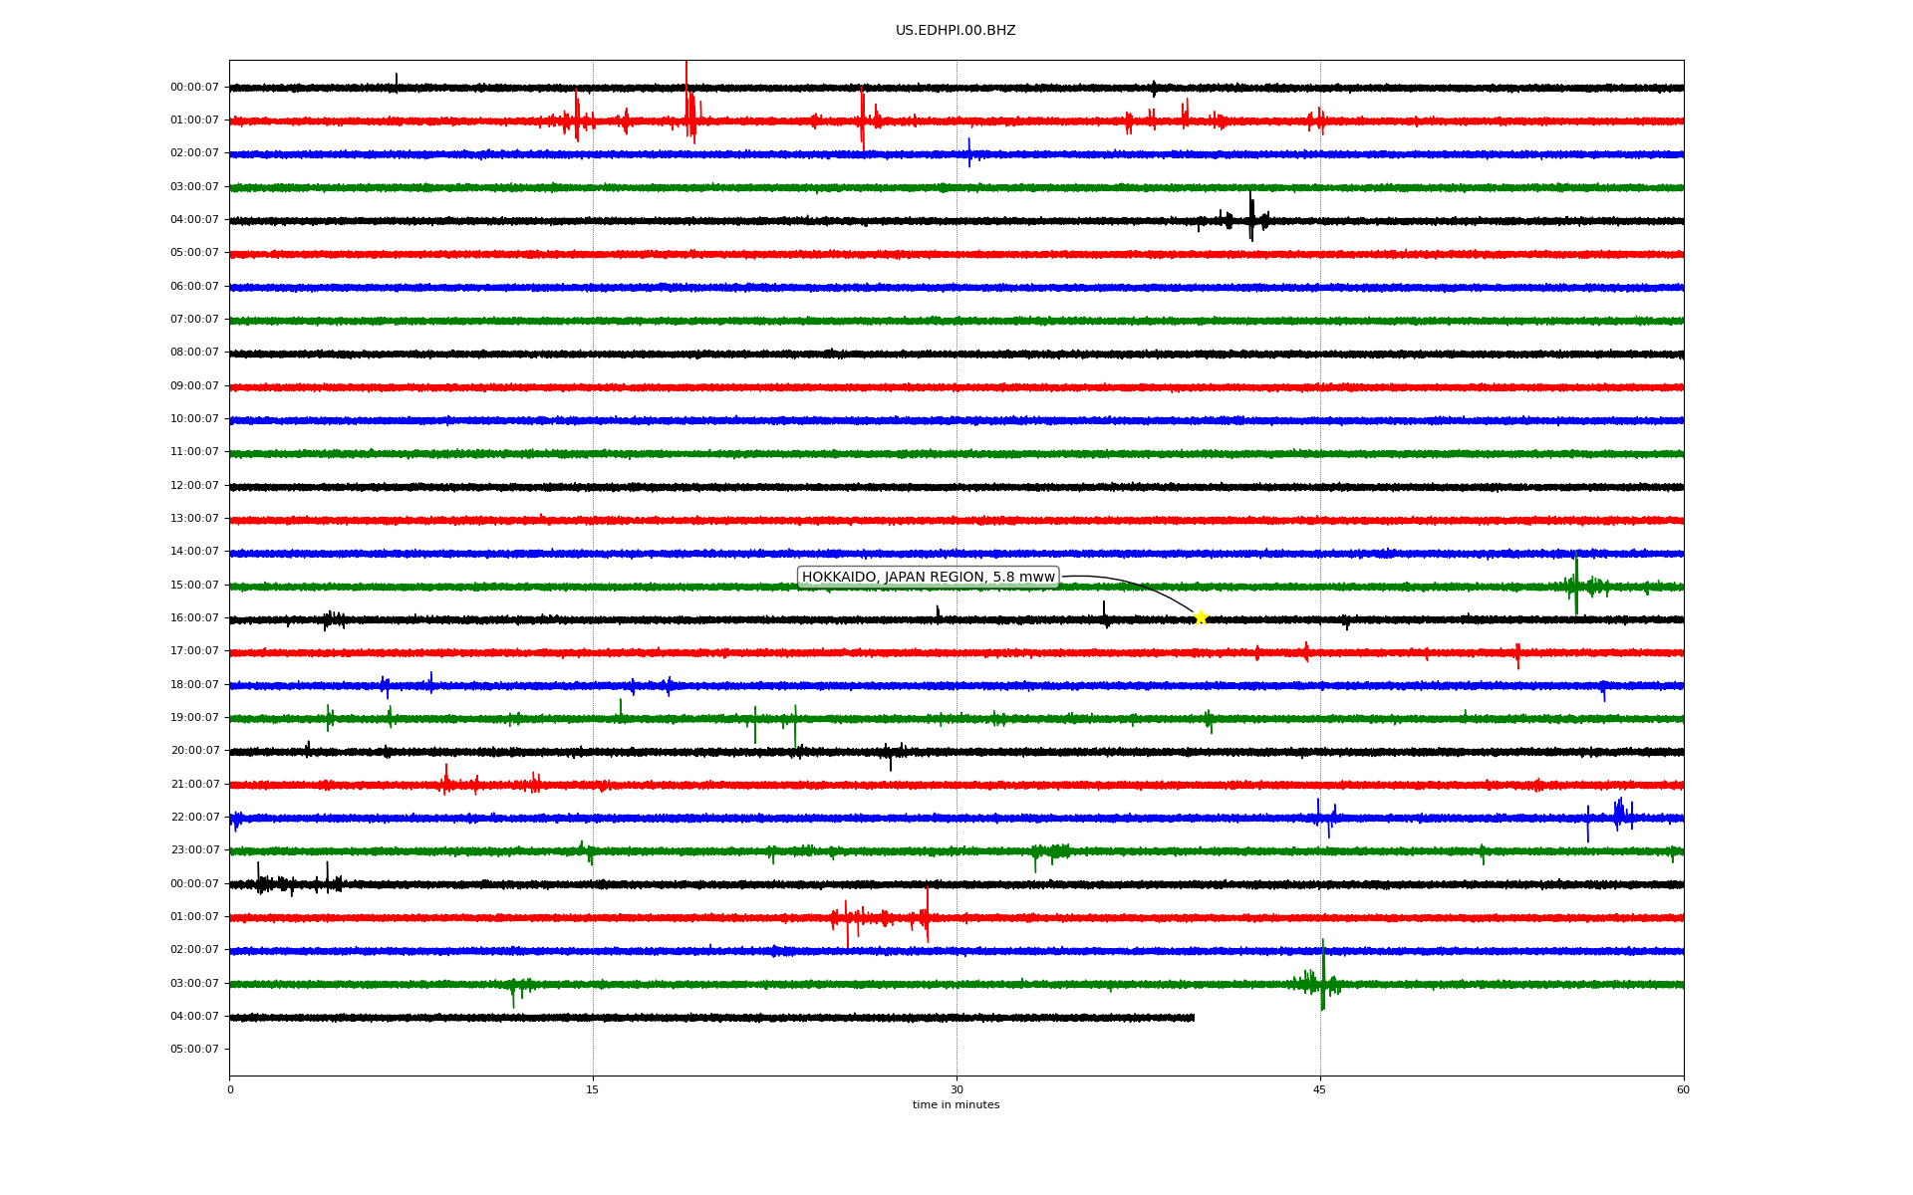Click the 60 minute x-axis tick label
The width and height of the screenshot is (1913, 1195).
[x=1683, y=1089]
